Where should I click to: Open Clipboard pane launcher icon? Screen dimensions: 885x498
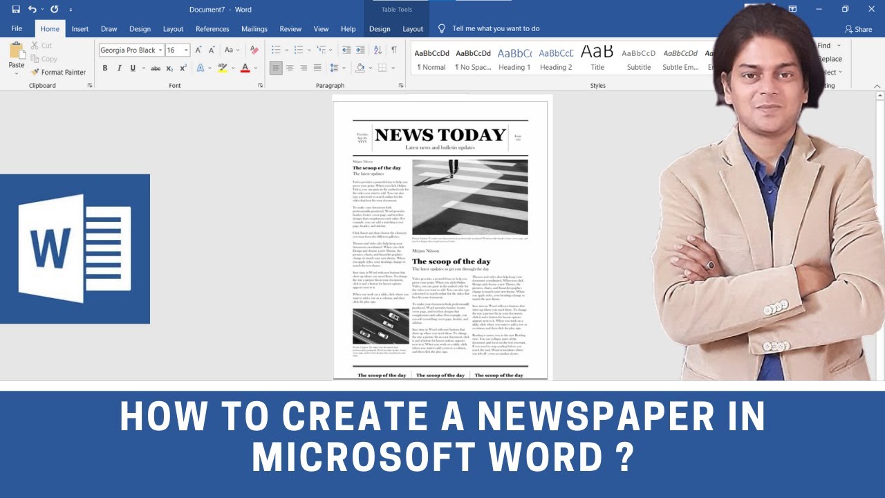pyautogui.click(x=90, y=85)
